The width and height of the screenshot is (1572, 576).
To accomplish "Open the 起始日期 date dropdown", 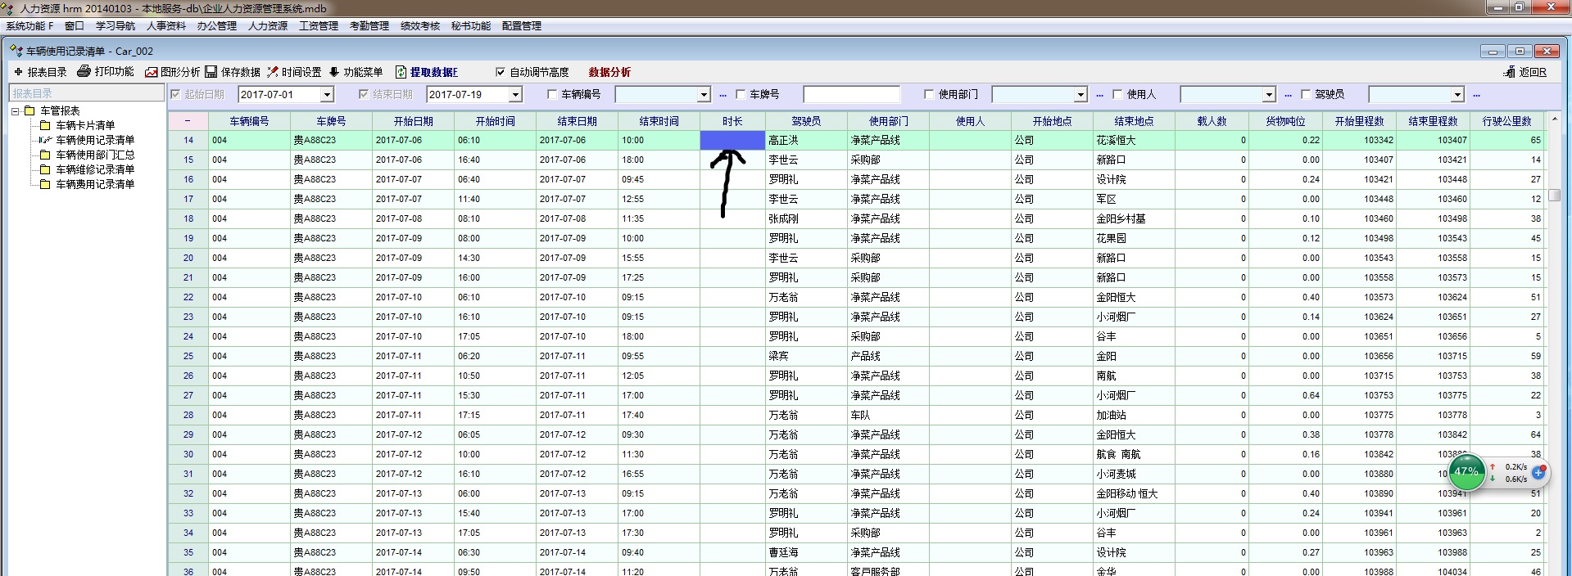I will pos(327,95).
